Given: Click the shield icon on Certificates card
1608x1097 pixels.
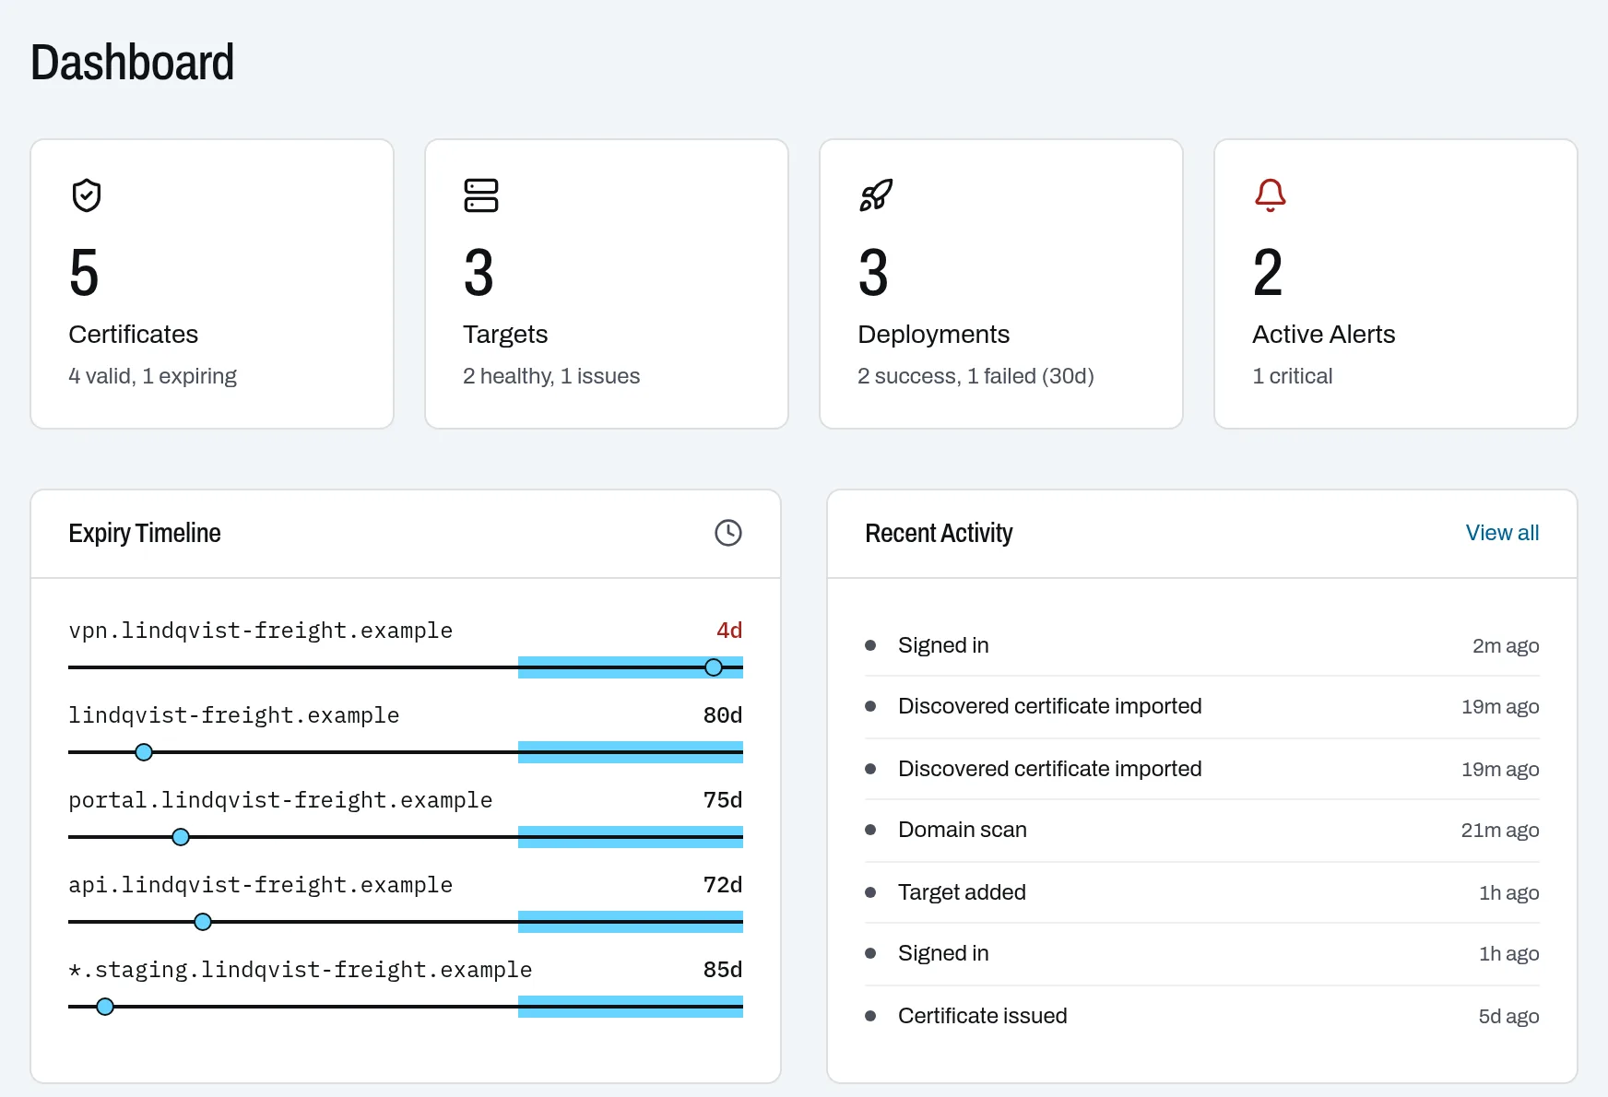Looking at the screenshot, I should point(87,195).
